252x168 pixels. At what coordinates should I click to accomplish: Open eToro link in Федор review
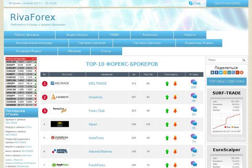coord(29,127)
